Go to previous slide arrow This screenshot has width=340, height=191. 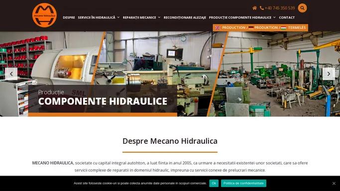(x=11, y=74)
